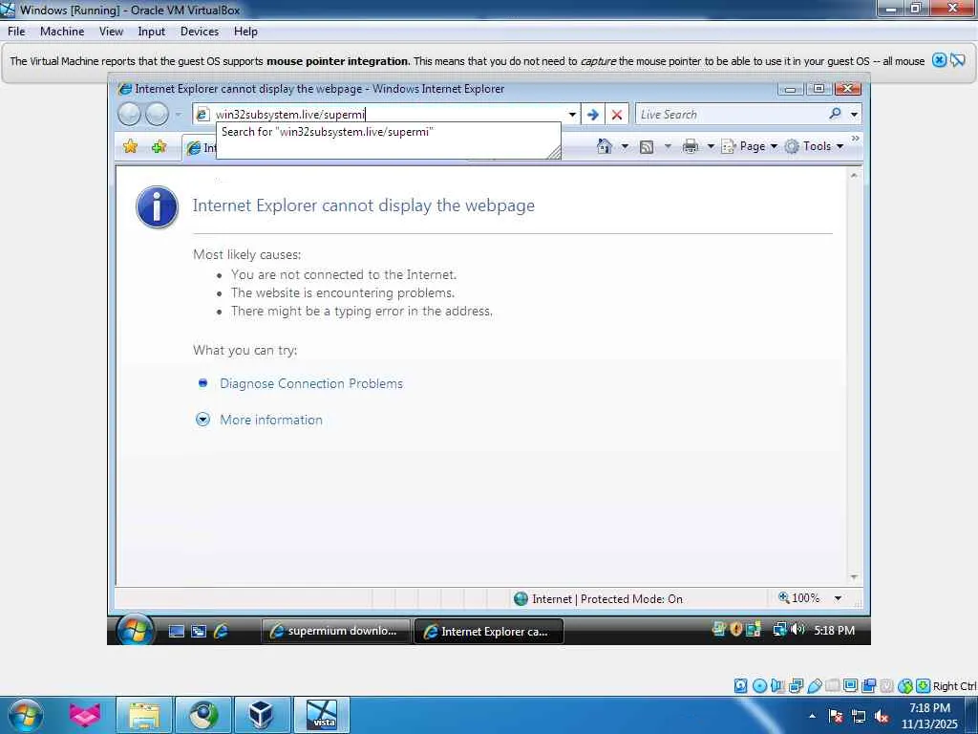The height and width of the screenshot is (734, 978).
Task: Click the VirtualBox network adapters status icon
Action: (x=796, y=686)
